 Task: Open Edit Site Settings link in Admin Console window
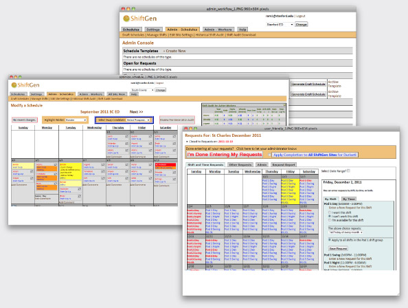tap(181, 35)
